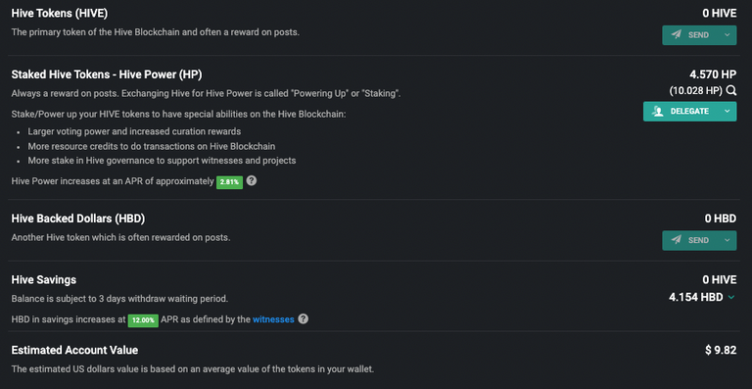
Task: Click the person icon on the Delegate button
Action: tap(658, 112)
